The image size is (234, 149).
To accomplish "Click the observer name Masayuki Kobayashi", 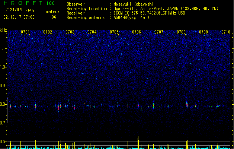I will click(x=134, y=4).
